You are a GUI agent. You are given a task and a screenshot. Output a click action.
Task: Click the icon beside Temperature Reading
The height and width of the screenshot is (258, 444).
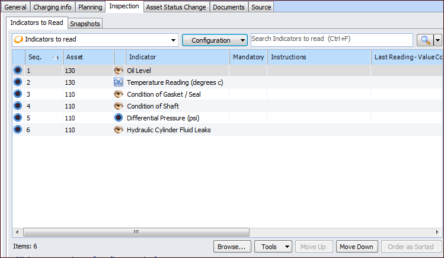tap(119, 82)
